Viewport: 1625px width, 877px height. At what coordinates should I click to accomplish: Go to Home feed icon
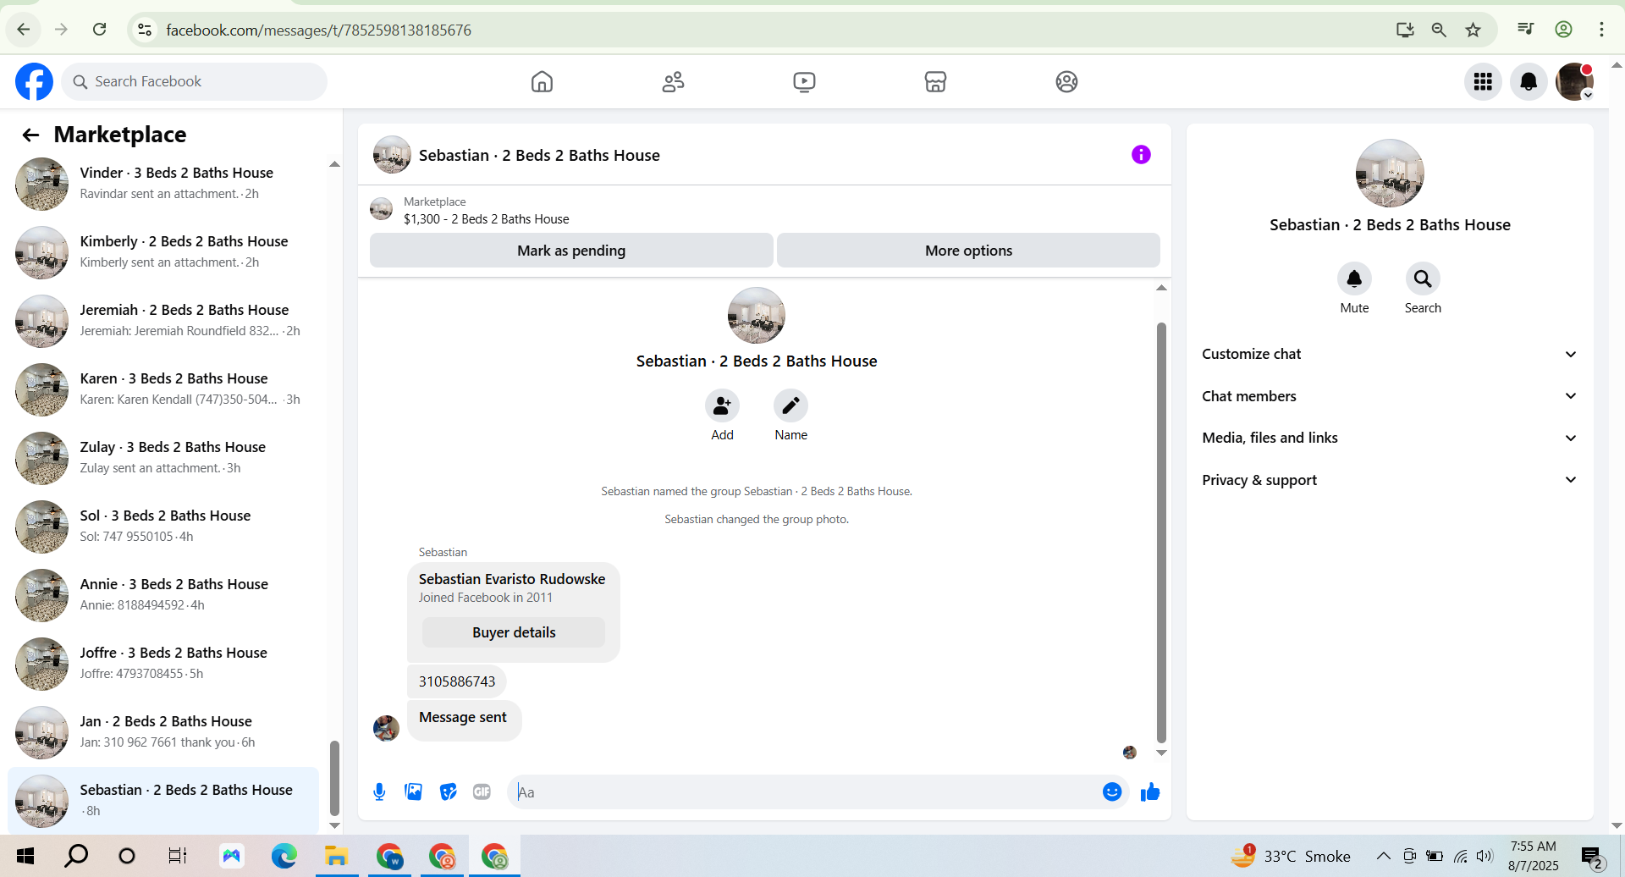[542, 81]
